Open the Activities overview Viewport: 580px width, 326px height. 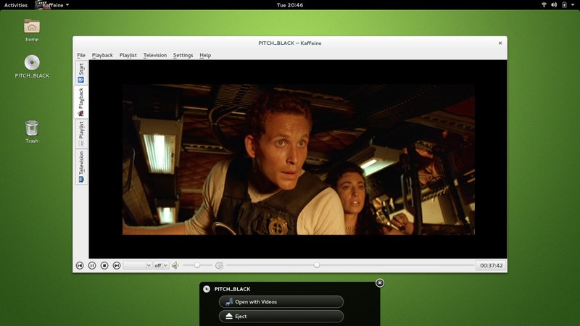pyautogui.click(x=16, y=5)
